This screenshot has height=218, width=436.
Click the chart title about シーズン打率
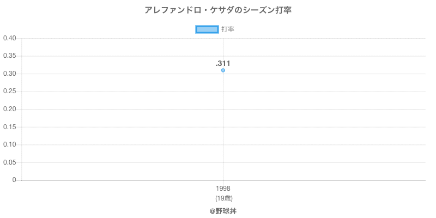[x=218, y=10]
